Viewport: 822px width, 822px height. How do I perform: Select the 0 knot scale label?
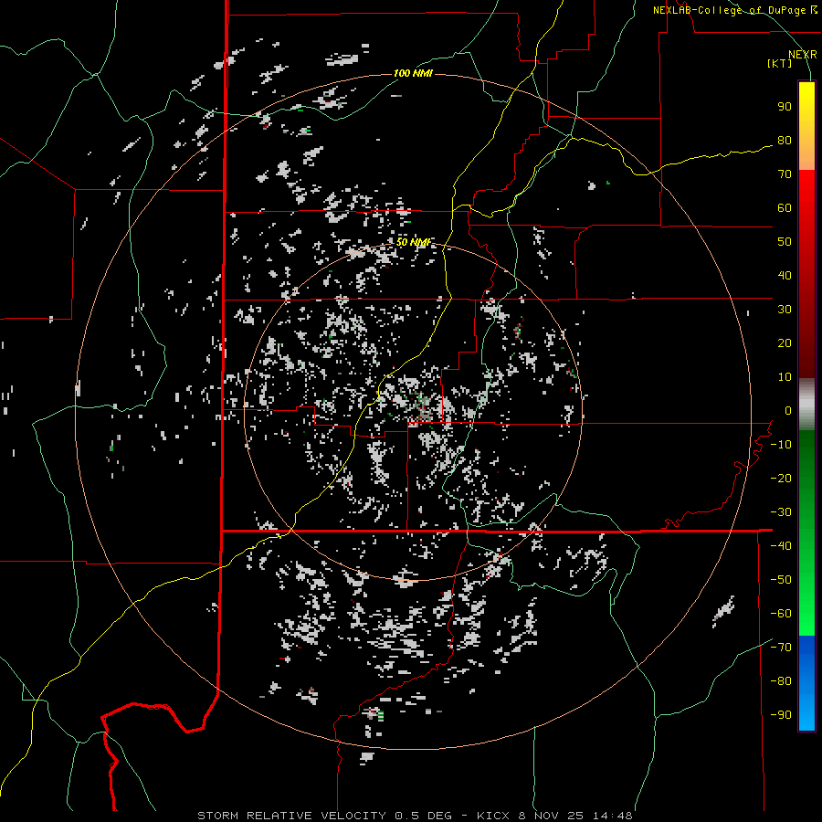(788, 411)
